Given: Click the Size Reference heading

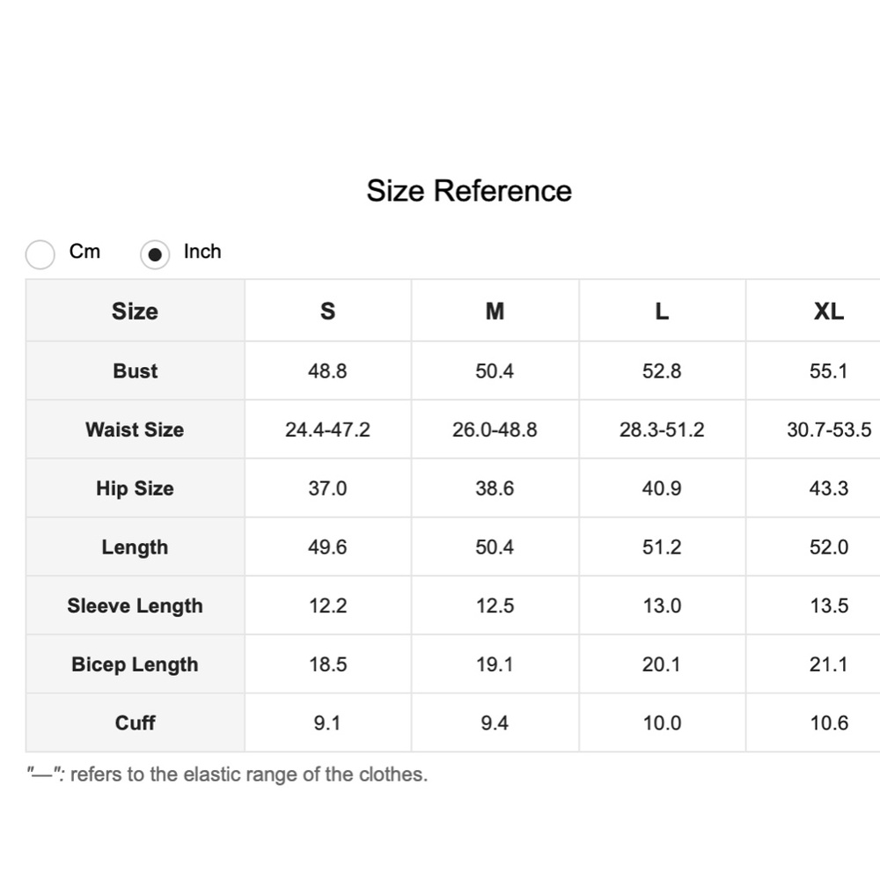Looking at the screenshot, I should pos(469,191).
